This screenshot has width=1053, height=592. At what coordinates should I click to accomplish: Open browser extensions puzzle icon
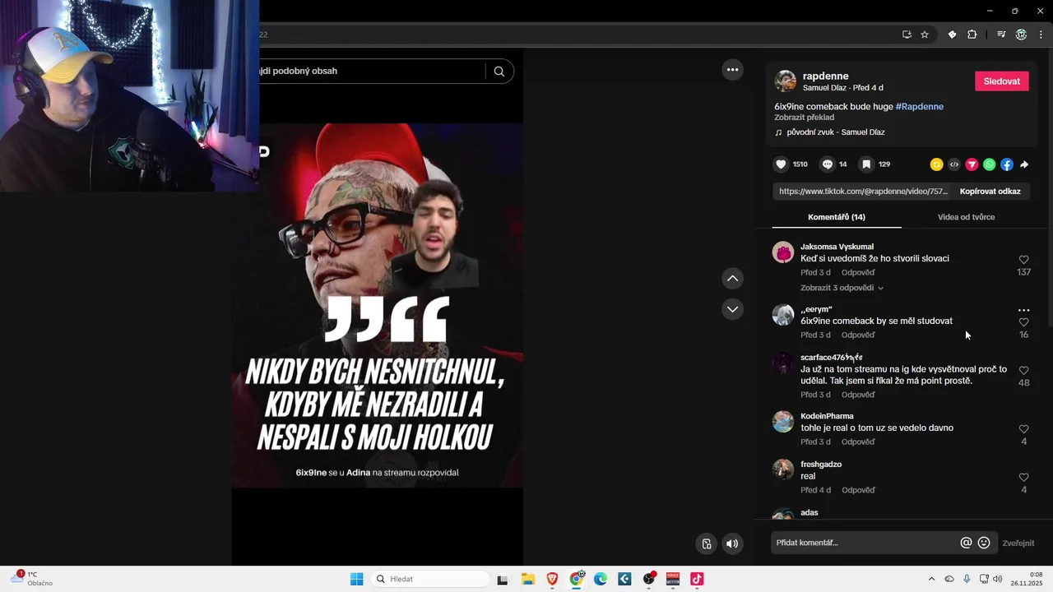pyautogui.click(x=972, y=35)
